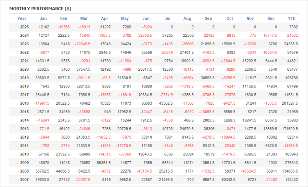
Task: Select the Oct 2007 value 60342.5
Action: 228,180
